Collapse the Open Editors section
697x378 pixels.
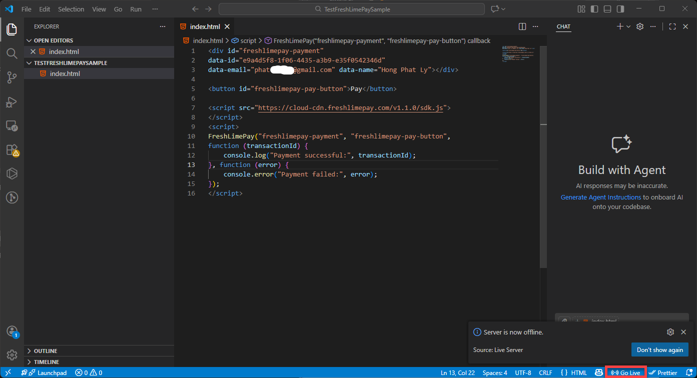[53, 40]
